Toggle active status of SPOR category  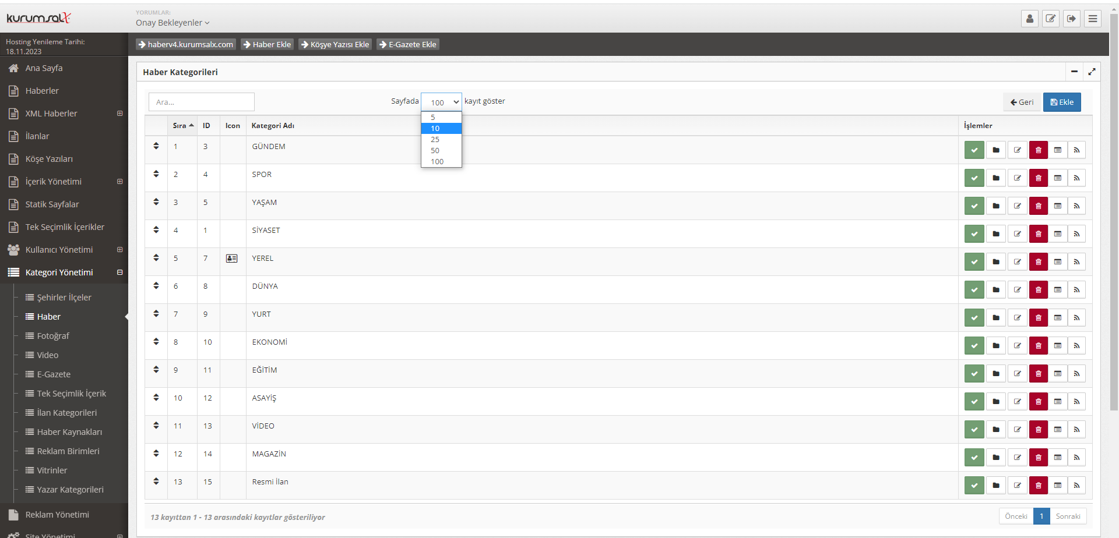point(974,178)
